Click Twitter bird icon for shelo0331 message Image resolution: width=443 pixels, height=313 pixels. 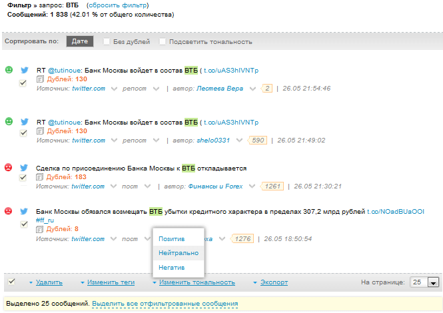(25, 122)
